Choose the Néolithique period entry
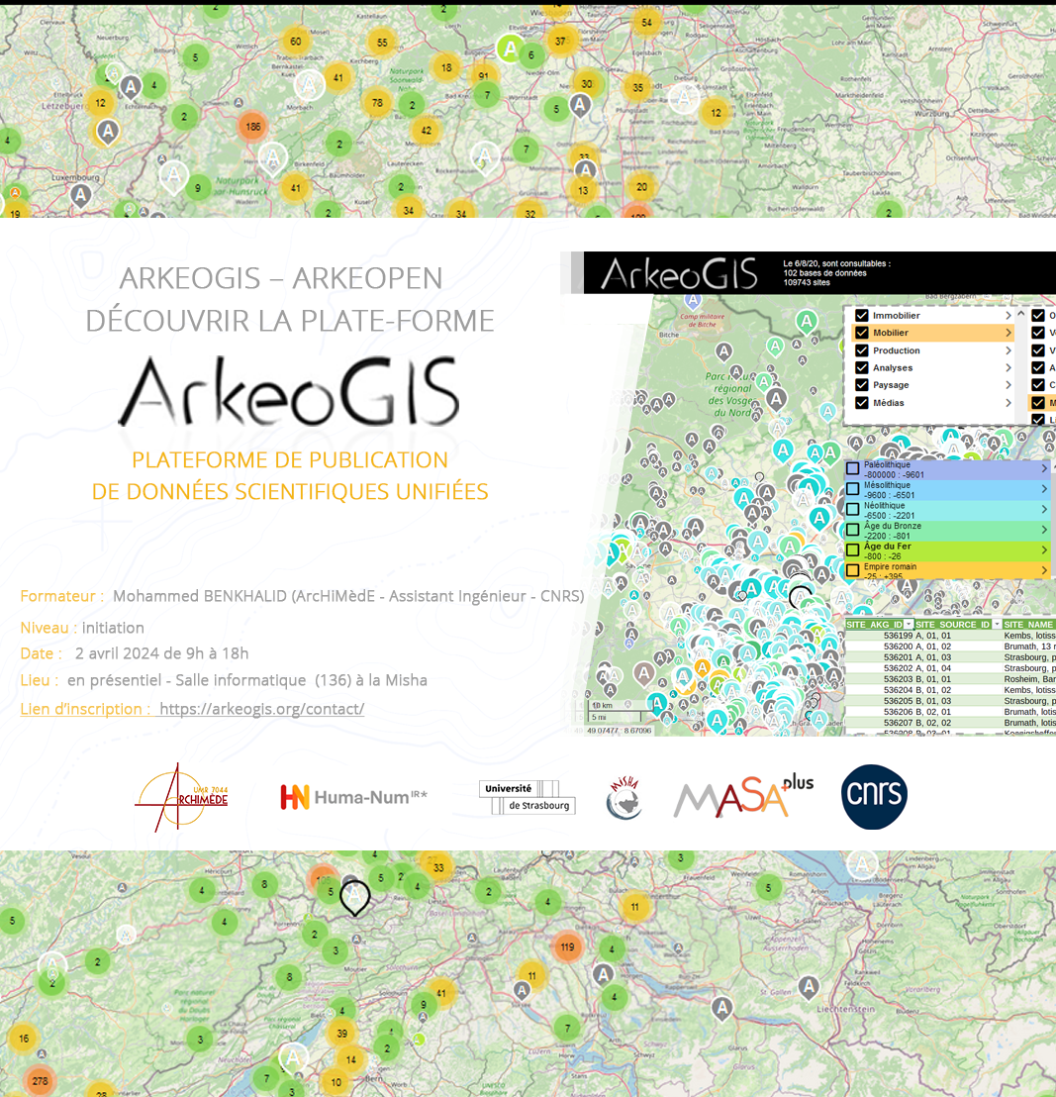The image size is (1056, 1097). [x=947, y=510]
